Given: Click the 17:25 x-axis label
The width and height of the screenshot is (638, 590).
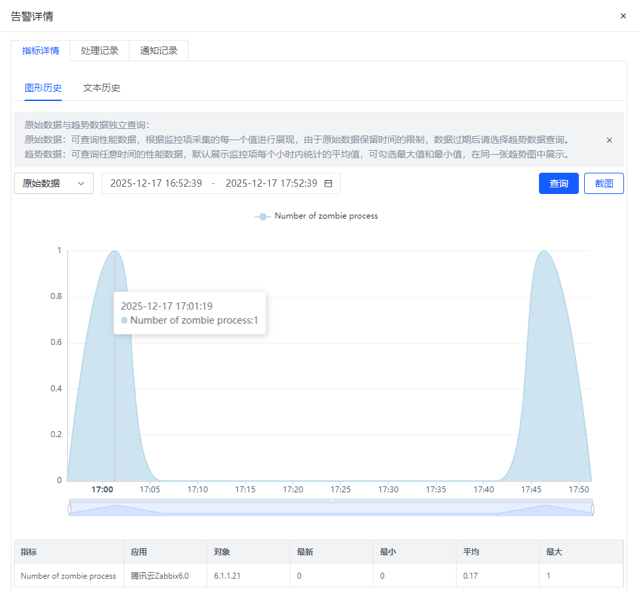Looking at the screenshot, I should (340, 490).
